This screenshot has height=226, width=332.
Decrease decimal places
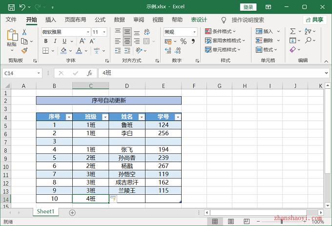click(x=177, y=51)
